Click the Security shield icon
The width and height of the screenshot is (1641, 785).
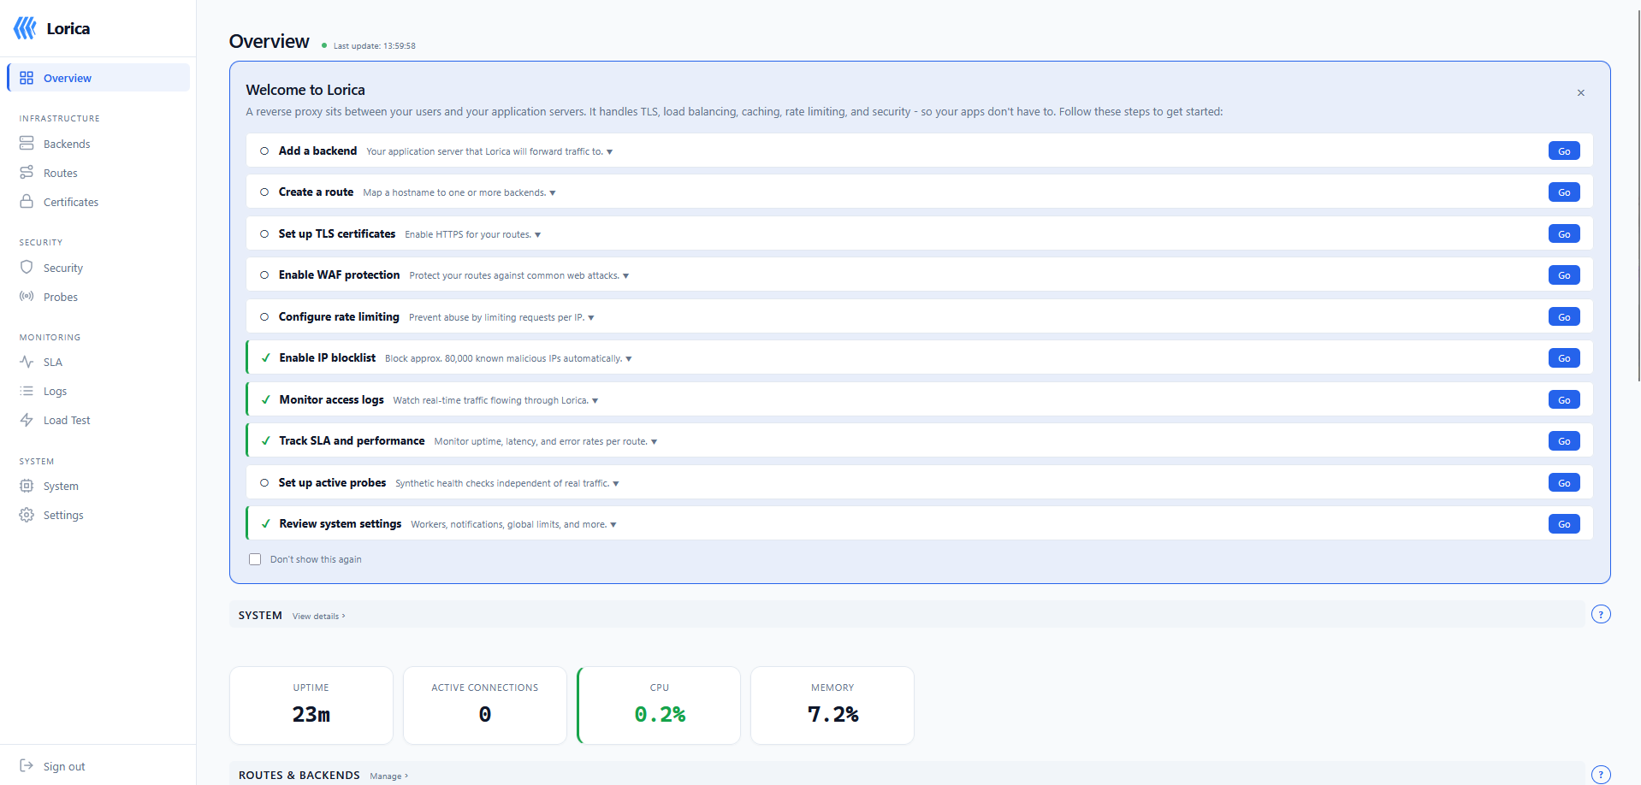tap(27, 268)
